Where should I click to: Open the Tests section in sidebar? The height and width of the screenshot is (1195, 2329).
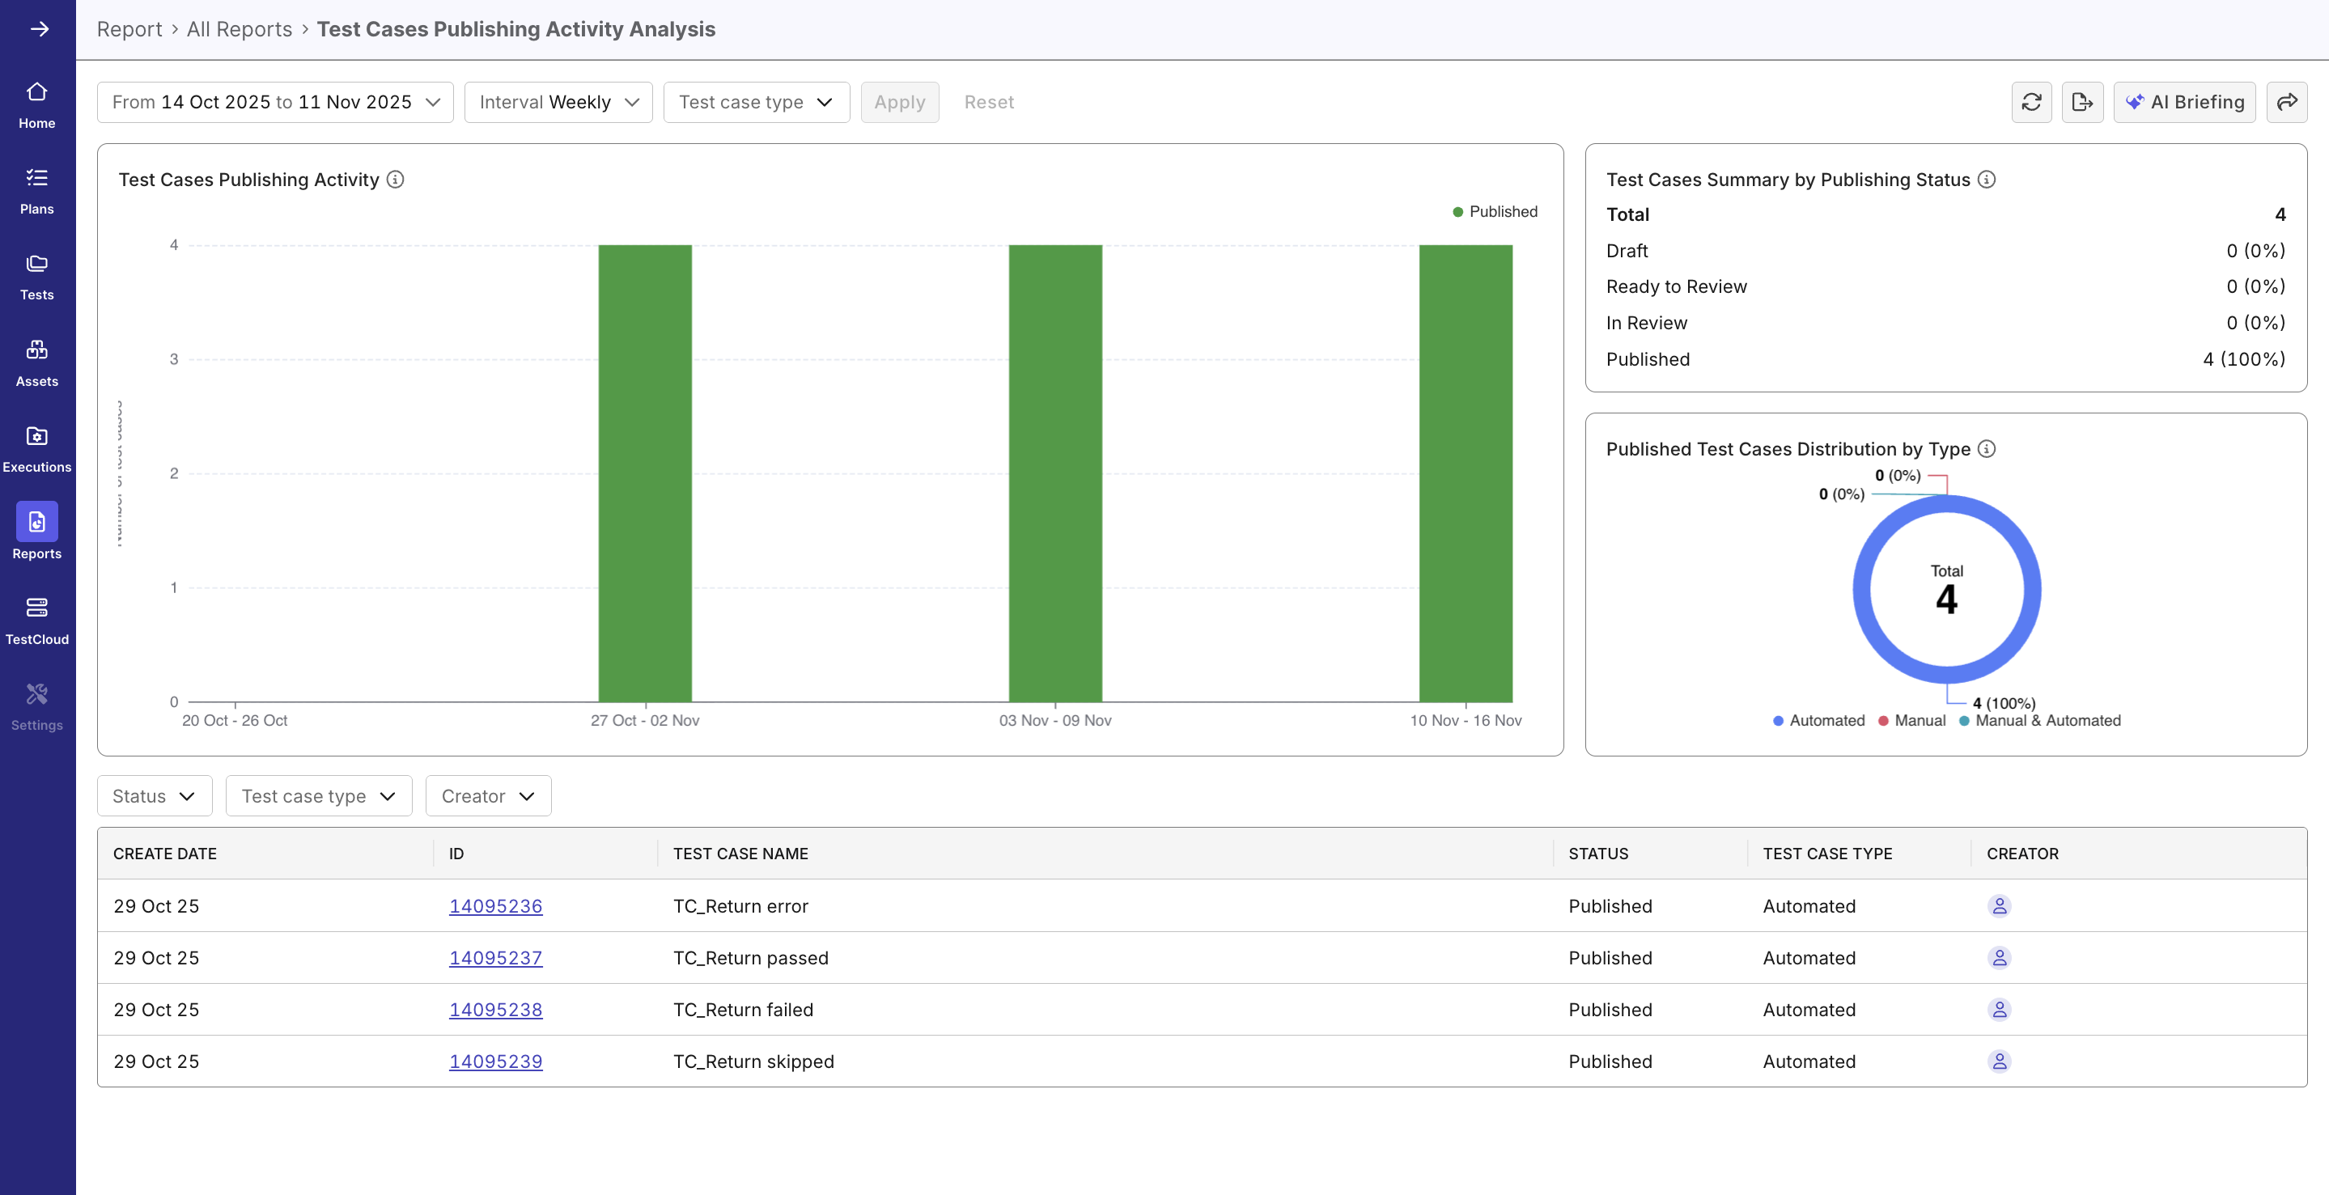click(36, 276)
